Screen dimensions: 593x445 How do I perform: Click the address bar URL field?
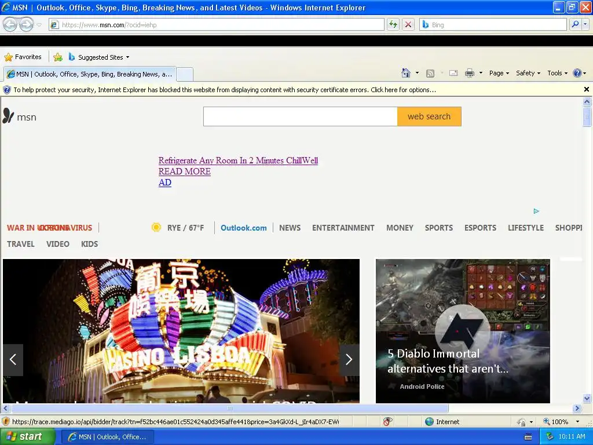pos(217,24)
